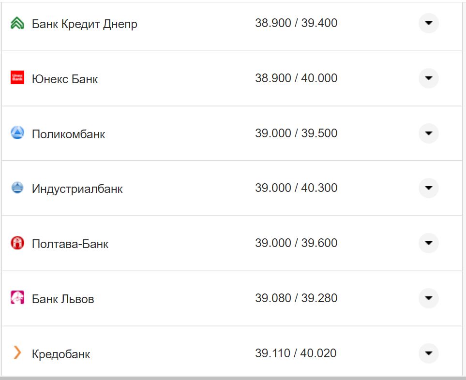The width and height of the screenshot is (466, 380).
Task: Expand the Кредобанк details section
Action: pyautogui.click(x=428, y=353)
